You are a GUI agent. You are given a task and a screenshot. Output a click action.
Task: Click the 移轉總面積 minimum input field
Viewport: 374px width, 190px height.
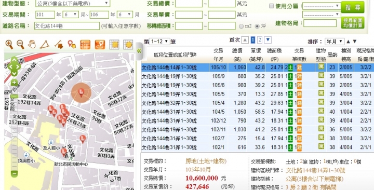tap(189, 26)
